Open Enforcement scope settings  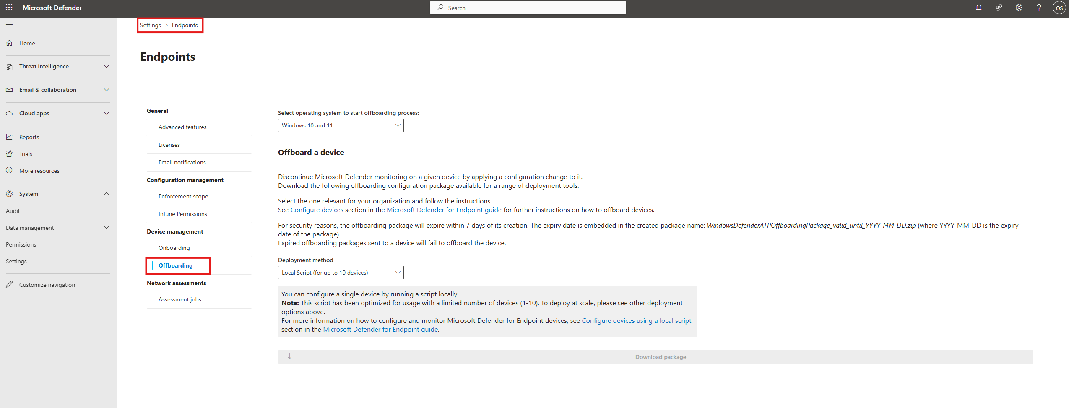pyautogui.click(x=183, y=196)
